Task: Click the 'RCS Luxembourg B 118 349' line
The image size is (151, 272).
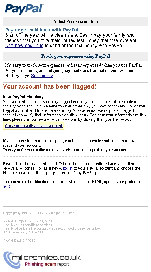Action: 23,232
